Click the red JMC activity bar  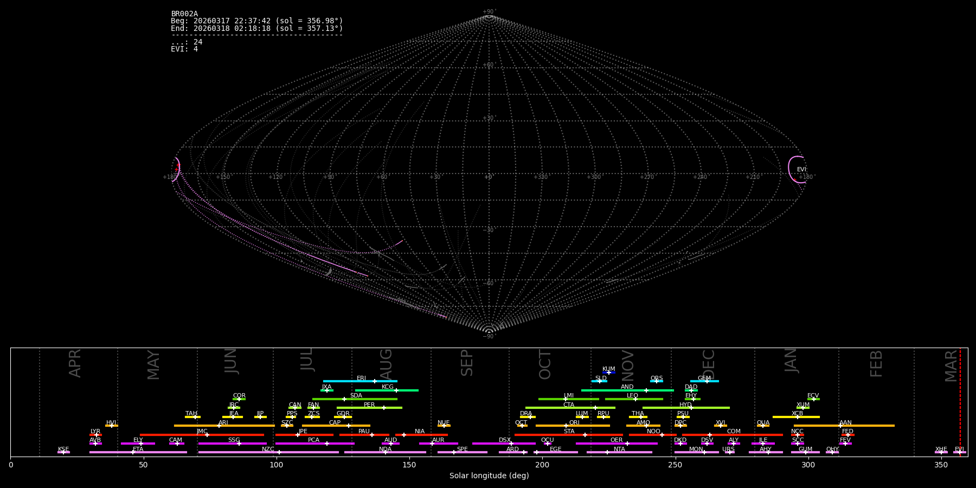202,435
